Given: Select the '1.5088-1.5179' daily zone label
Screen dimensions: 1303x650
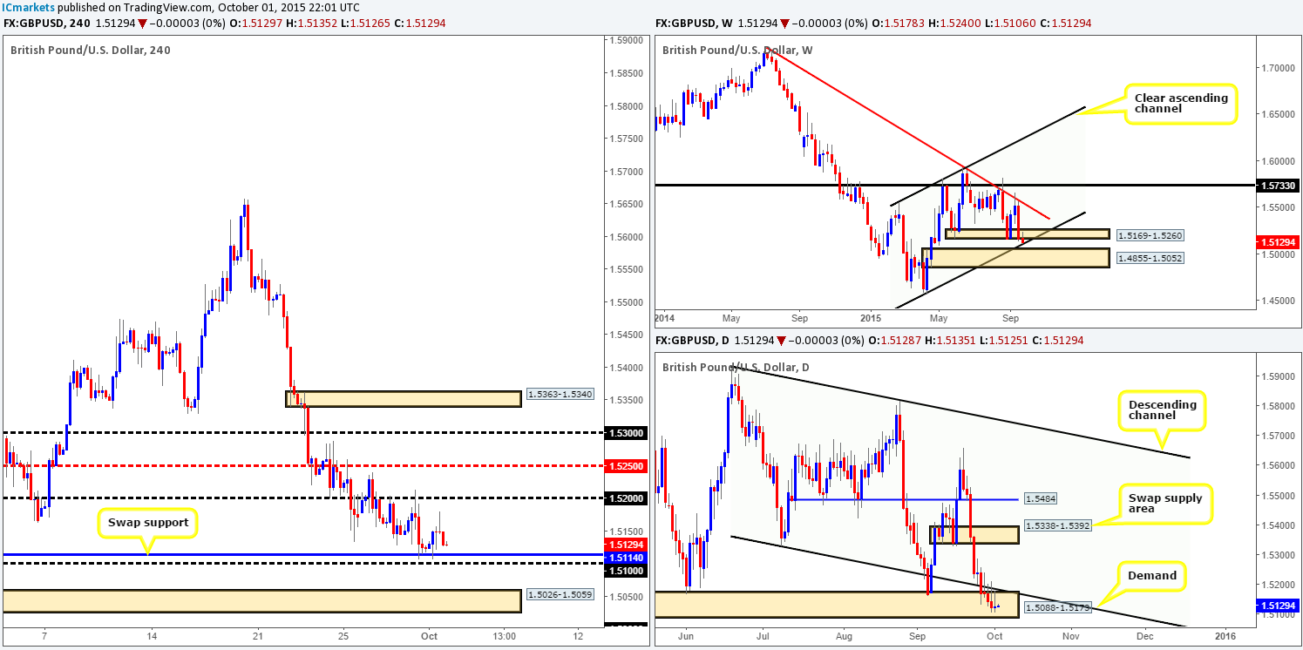Looking at the screenshot, I should [1057, 607].
